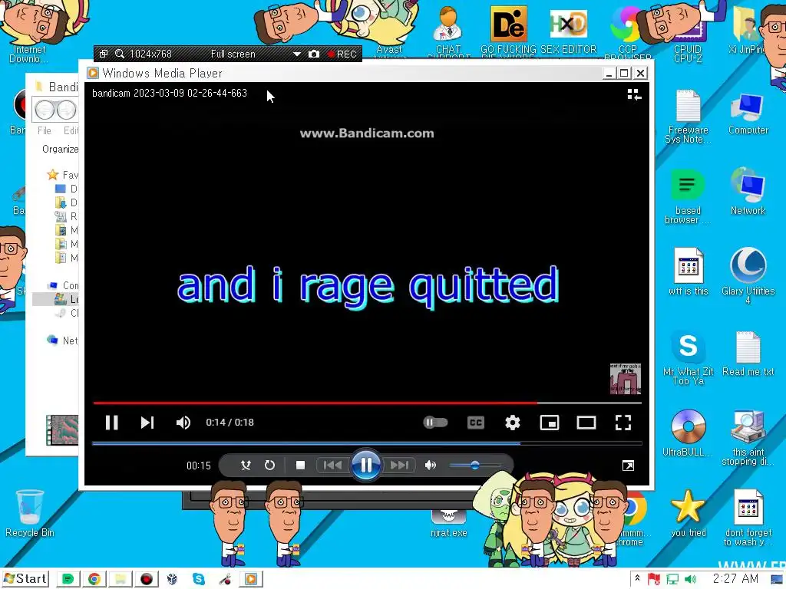Open the video's settings gear
The width and height of the screenshot is (786, 589).
pyautogui.click(x=512, y=423)
